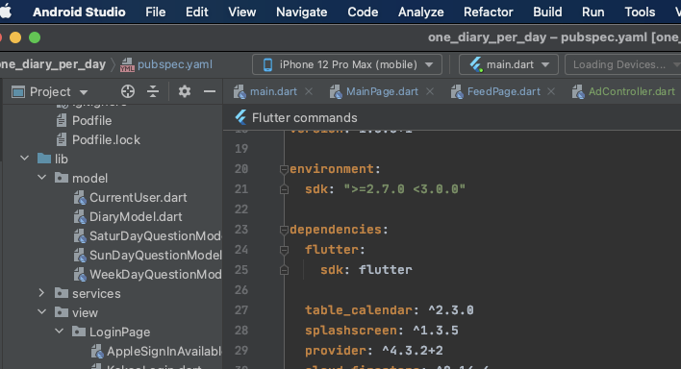The height and width of the screenshot is (369, 681).
Task: Open CurrentUser.dart file
Action: tap(139, 198)
